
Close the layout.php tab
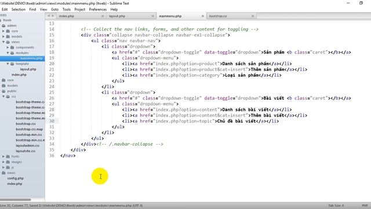click(152, 16)
